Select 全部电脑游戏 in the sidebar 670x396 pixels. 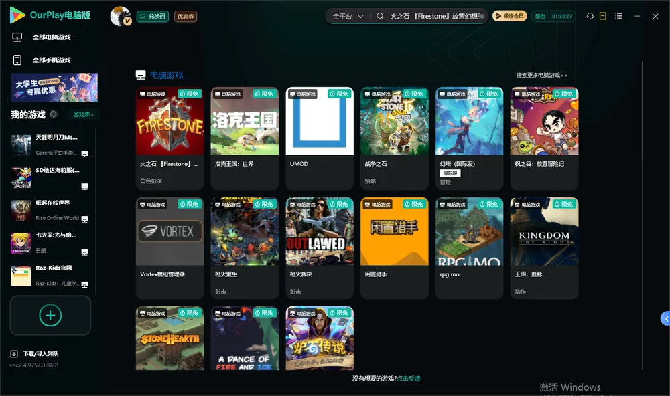(x=52, y=37)
